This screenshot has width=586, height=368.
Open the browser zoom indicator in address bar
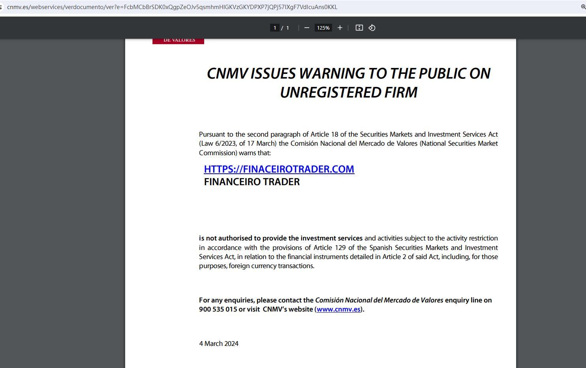[x=583, y=7]
